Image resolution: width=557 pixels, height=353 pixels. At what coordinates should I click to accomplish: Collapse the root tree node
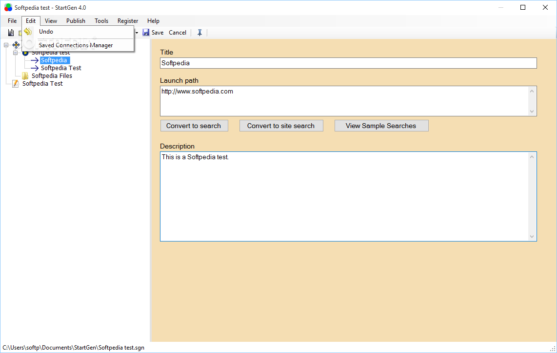tap(6, 45)
